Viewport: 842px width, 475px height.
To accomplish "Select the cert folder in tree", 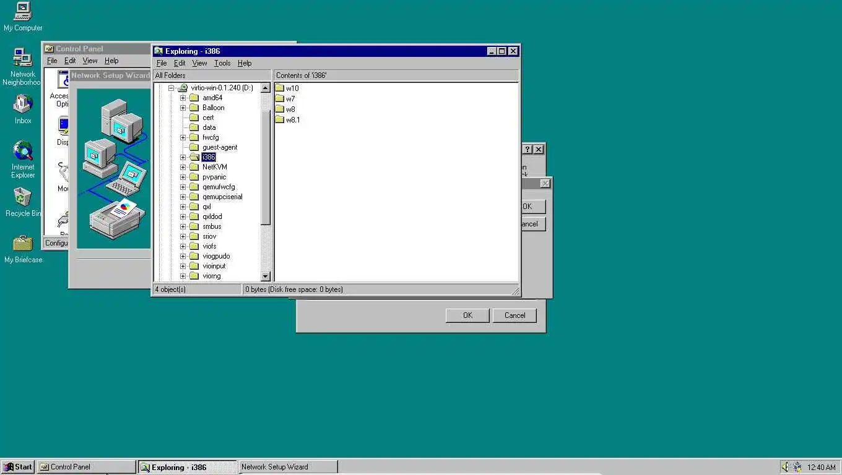I will (x=208, y=118).
